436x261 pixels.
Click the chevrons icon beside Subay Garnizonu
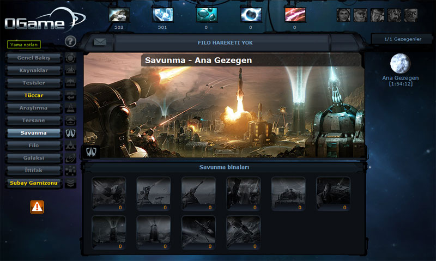[70, 183]
